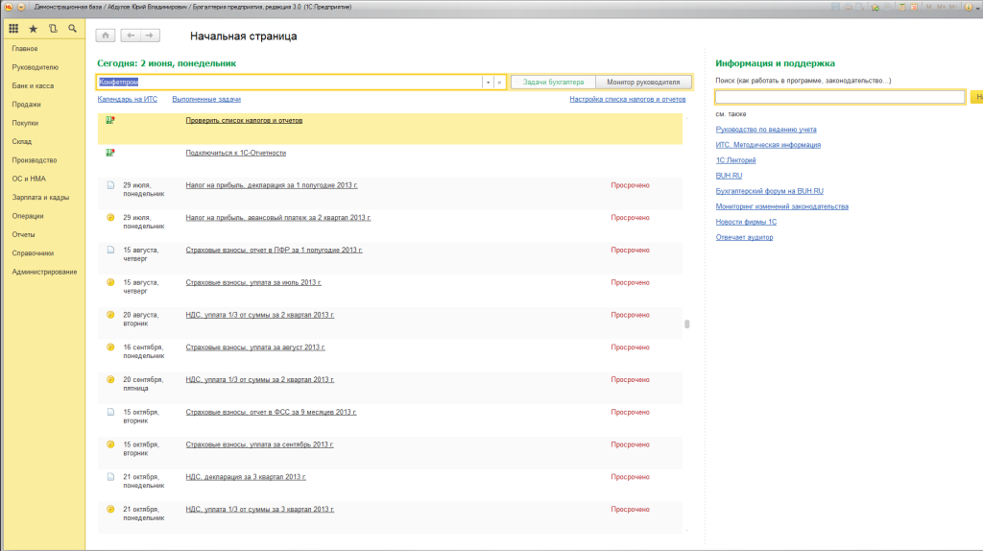Open Руководство по ведению учета link
Screen dimensions: 983x551
(x=766, y=130)
